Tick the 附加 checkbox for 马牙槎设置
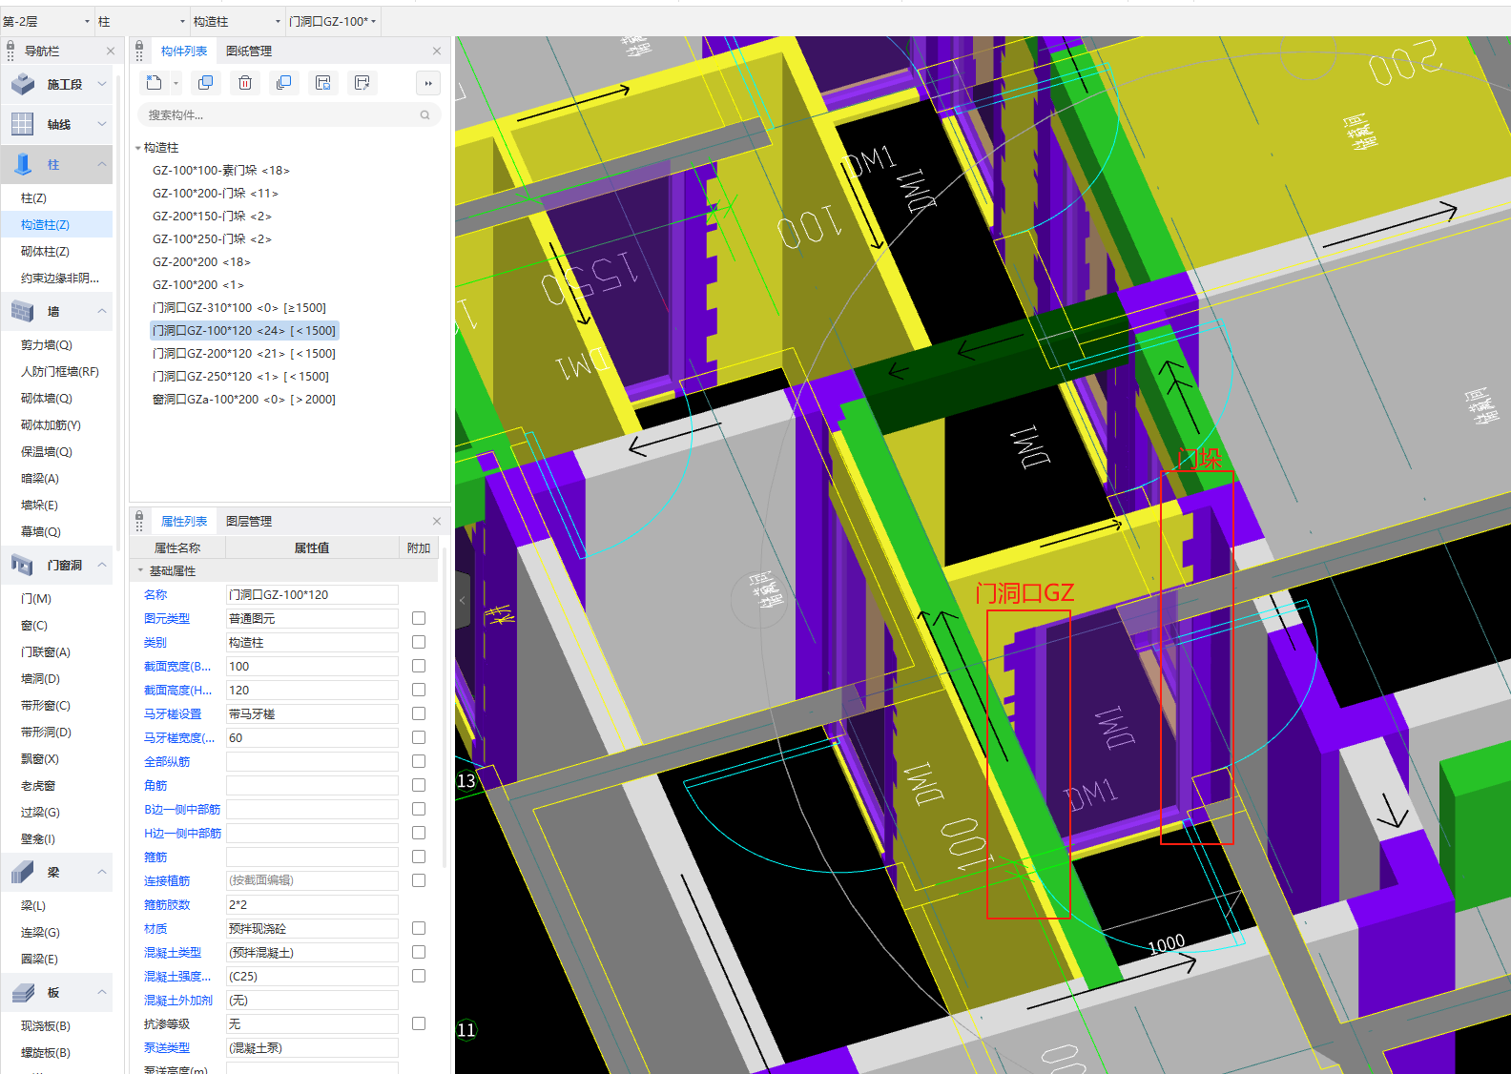Image resolution: width=1511 pixels, height=1074 pixels. click(419, 713)
